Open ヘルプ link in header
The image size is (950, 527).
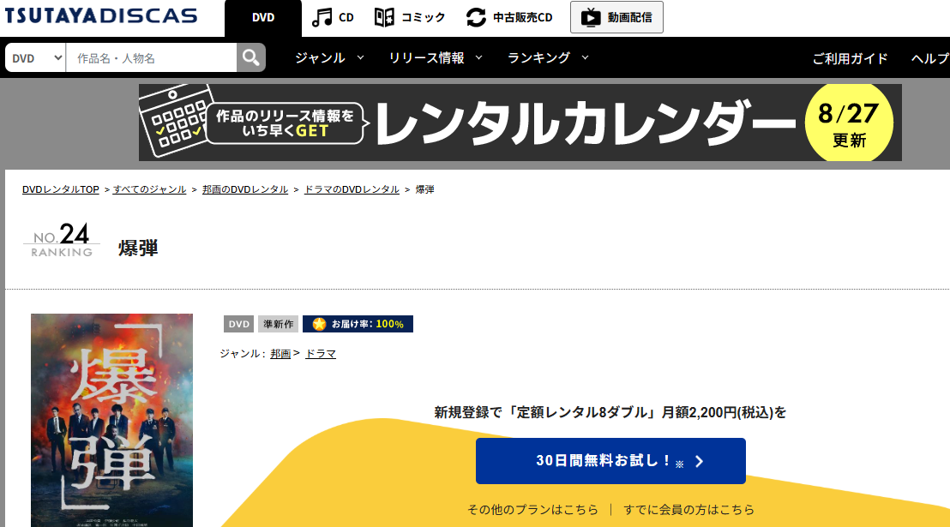[930, 58]
